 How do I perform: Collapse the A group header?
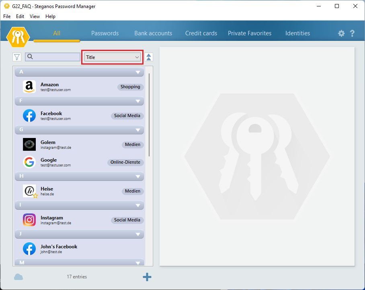[x=138, y=72]
